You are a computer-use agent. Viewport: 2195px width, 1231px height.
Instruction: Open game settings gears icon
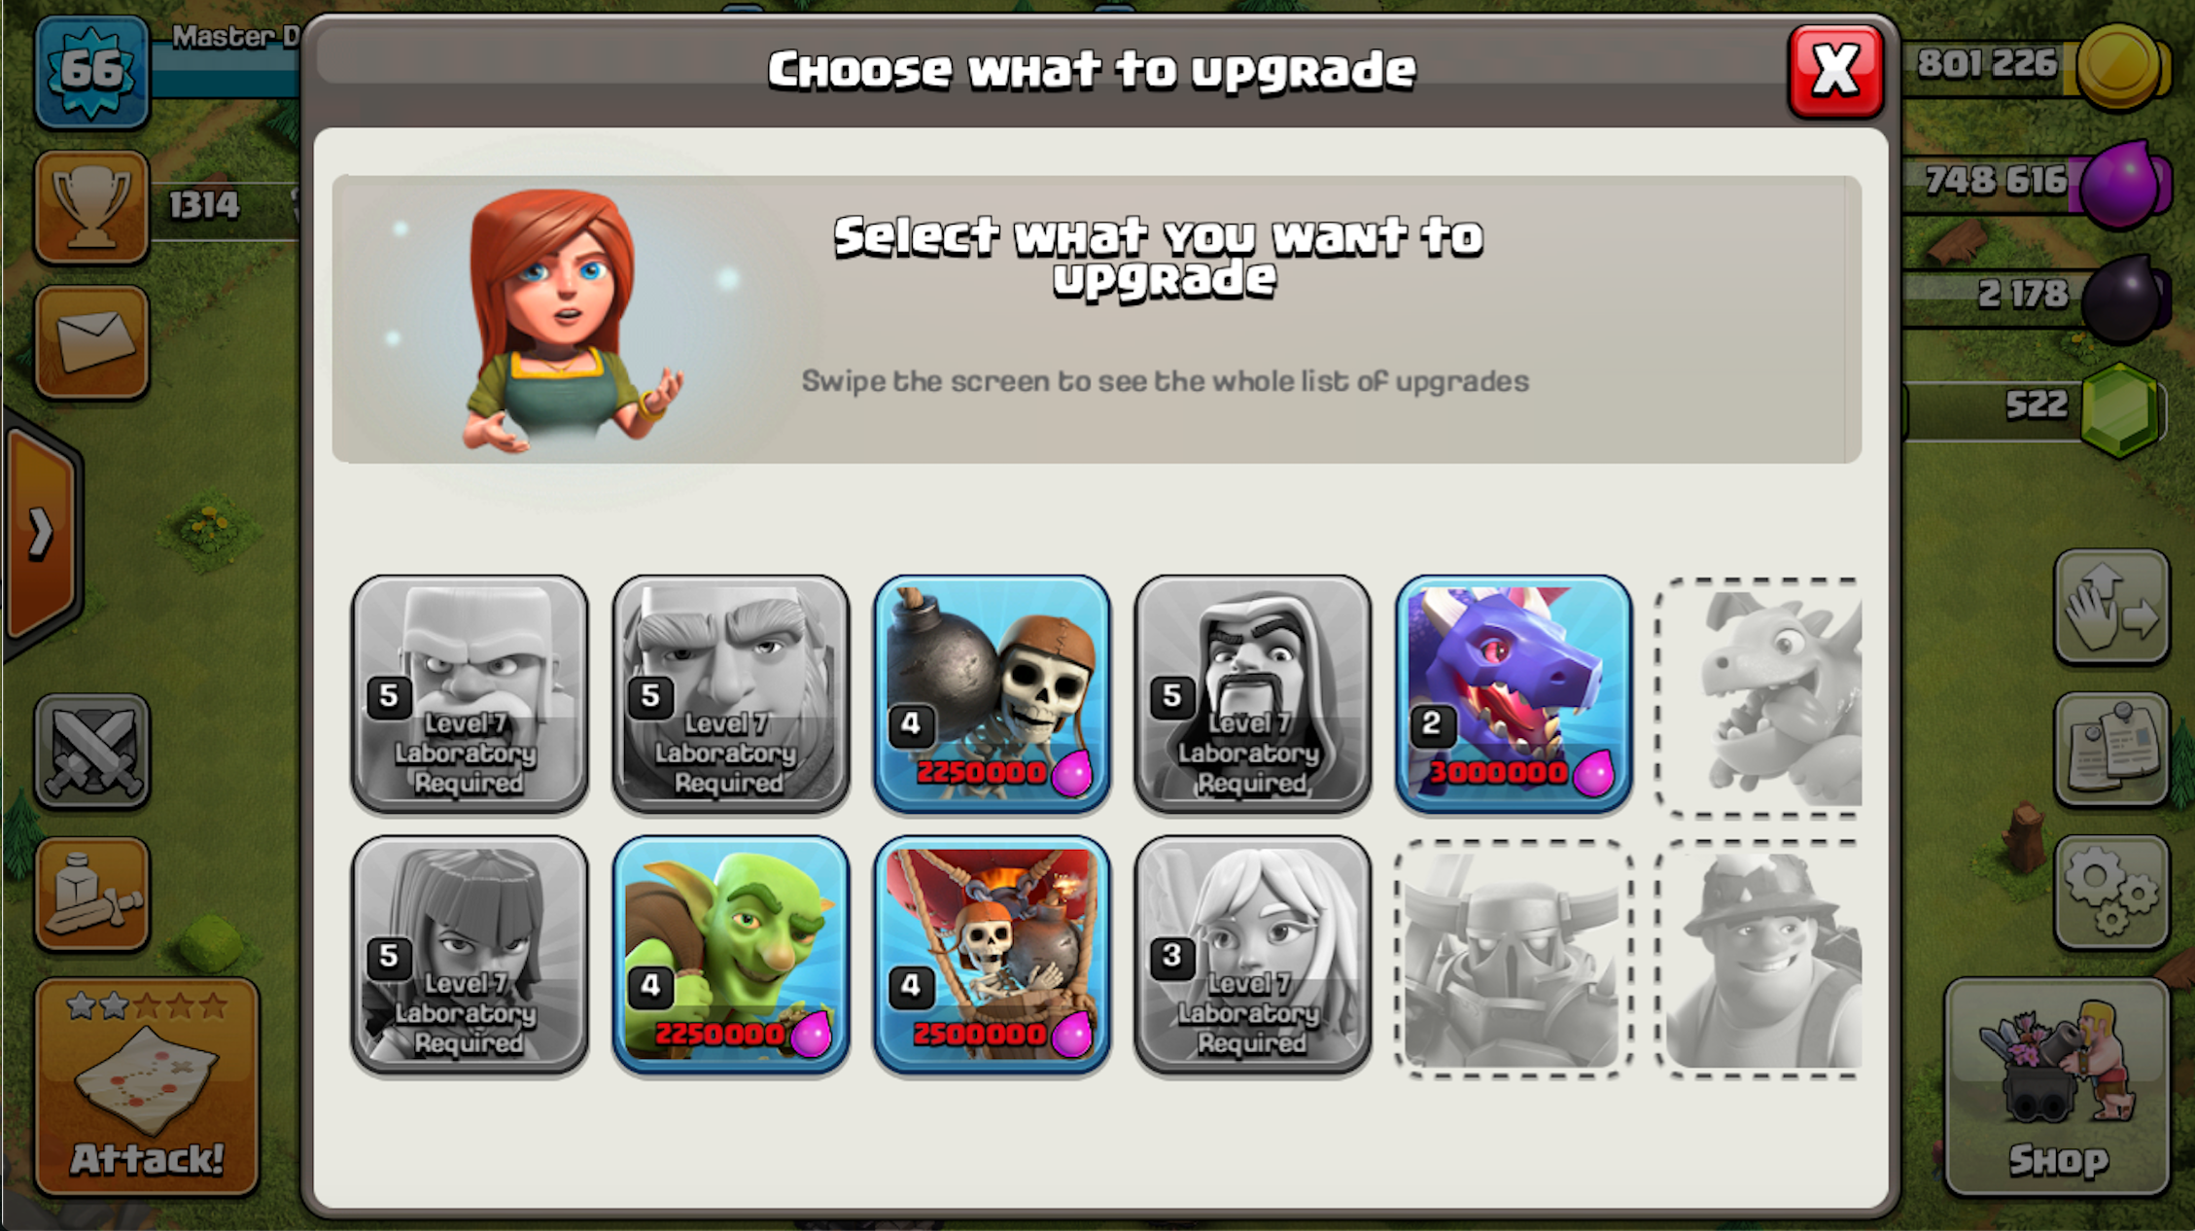pos(2111,892)
